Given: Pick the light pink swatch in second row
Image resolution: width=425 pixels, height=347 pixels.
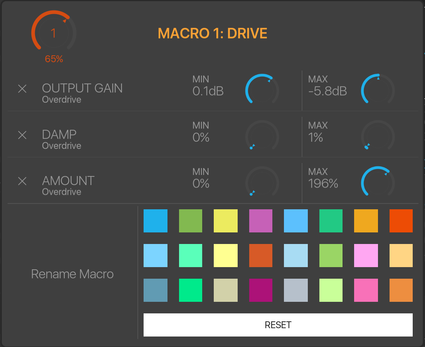Looking at the screenshot, I should [x=366, y=256].
